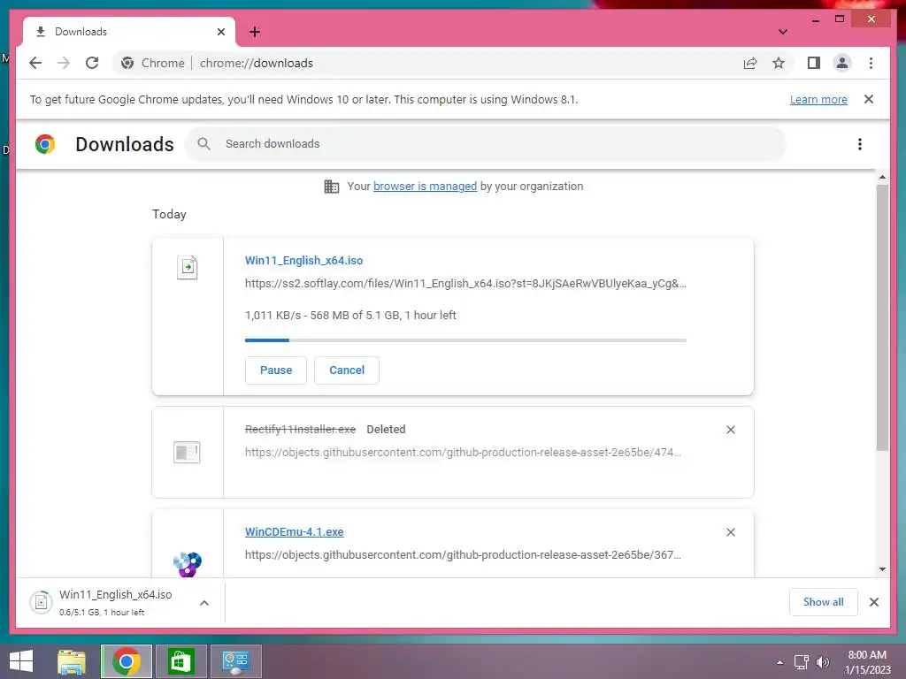Viewport: 906px width, 679px height.
Task: Click the Chrome logo beside Downloads title
Action: click(45, 144)
